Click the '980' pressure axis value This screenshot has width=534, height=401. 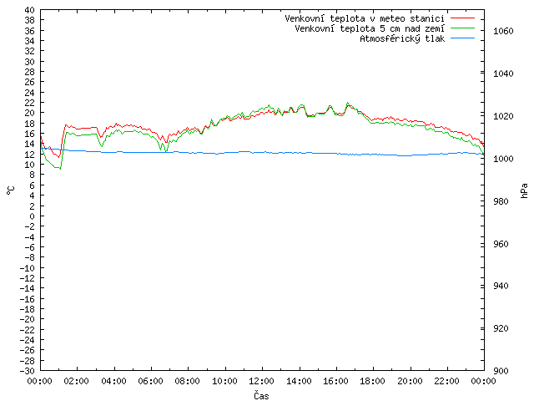[501, 201]
